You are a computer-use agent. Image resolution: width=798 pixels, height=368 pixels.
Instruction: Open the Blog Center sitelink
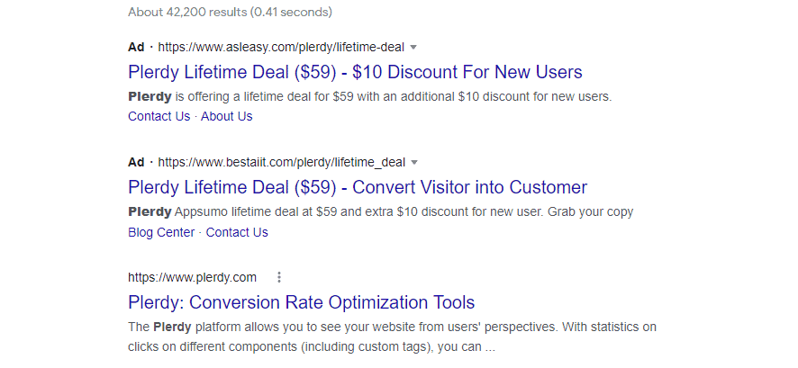(161, 232)
